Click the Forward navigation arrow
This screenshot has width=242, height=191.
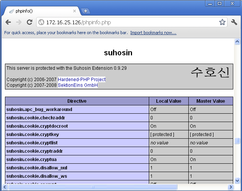(19, 22)
